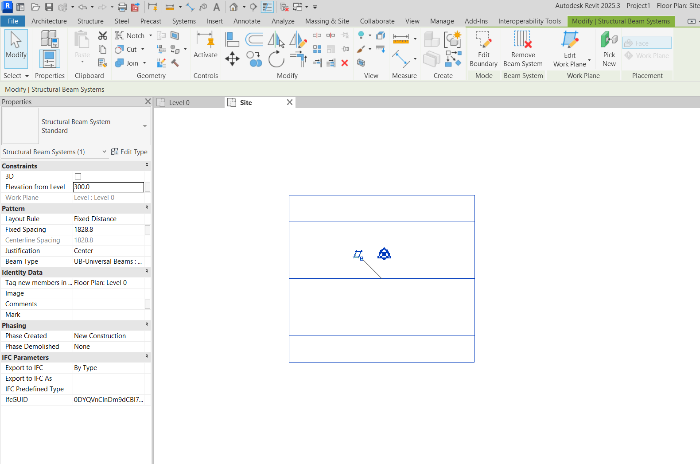
Task: Click the Layout Rule Fixed Distance value
Action: coord(109,219)
